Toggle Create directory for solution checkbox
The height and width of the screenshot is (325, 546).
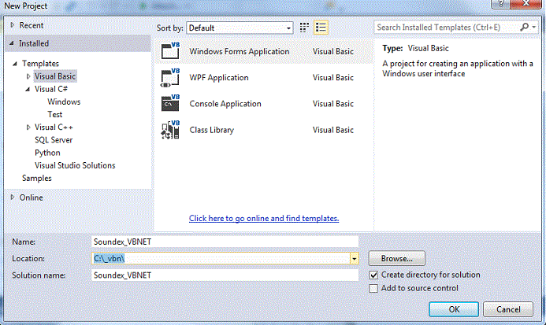[x=373, y=275]
